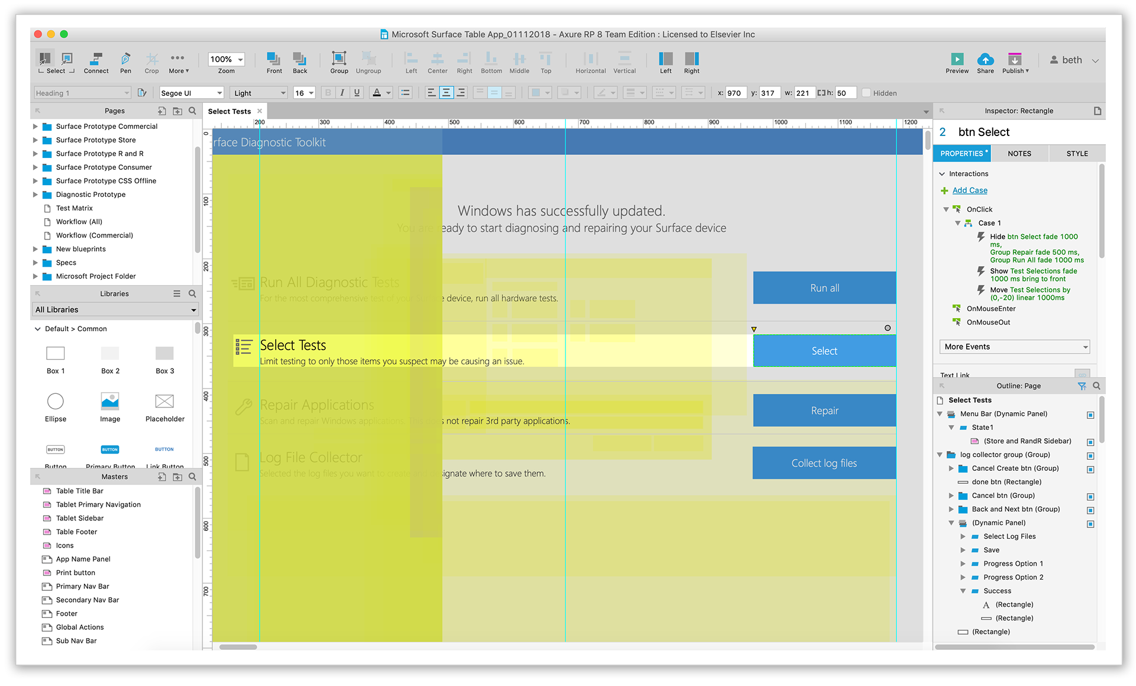This screenshot has height=686, width=1136.
Task: Click the Collect log files button
Action: [824, 463]
